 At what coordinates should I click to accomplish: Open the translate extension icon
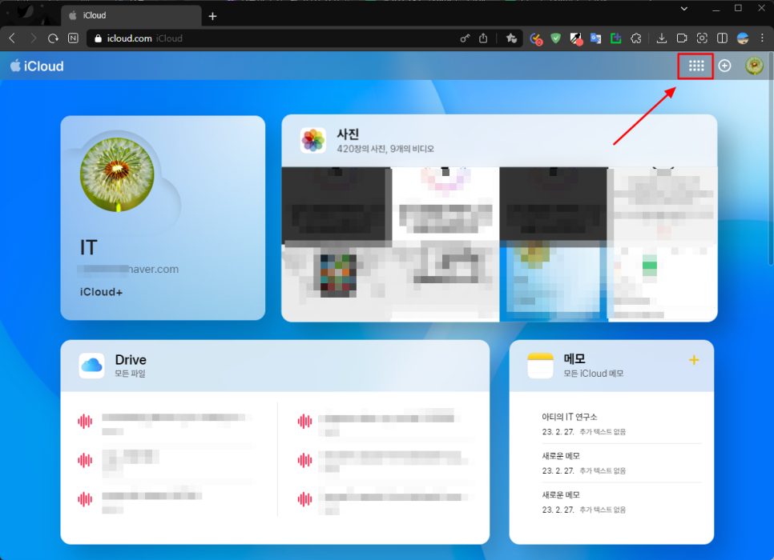coord(596,38)
